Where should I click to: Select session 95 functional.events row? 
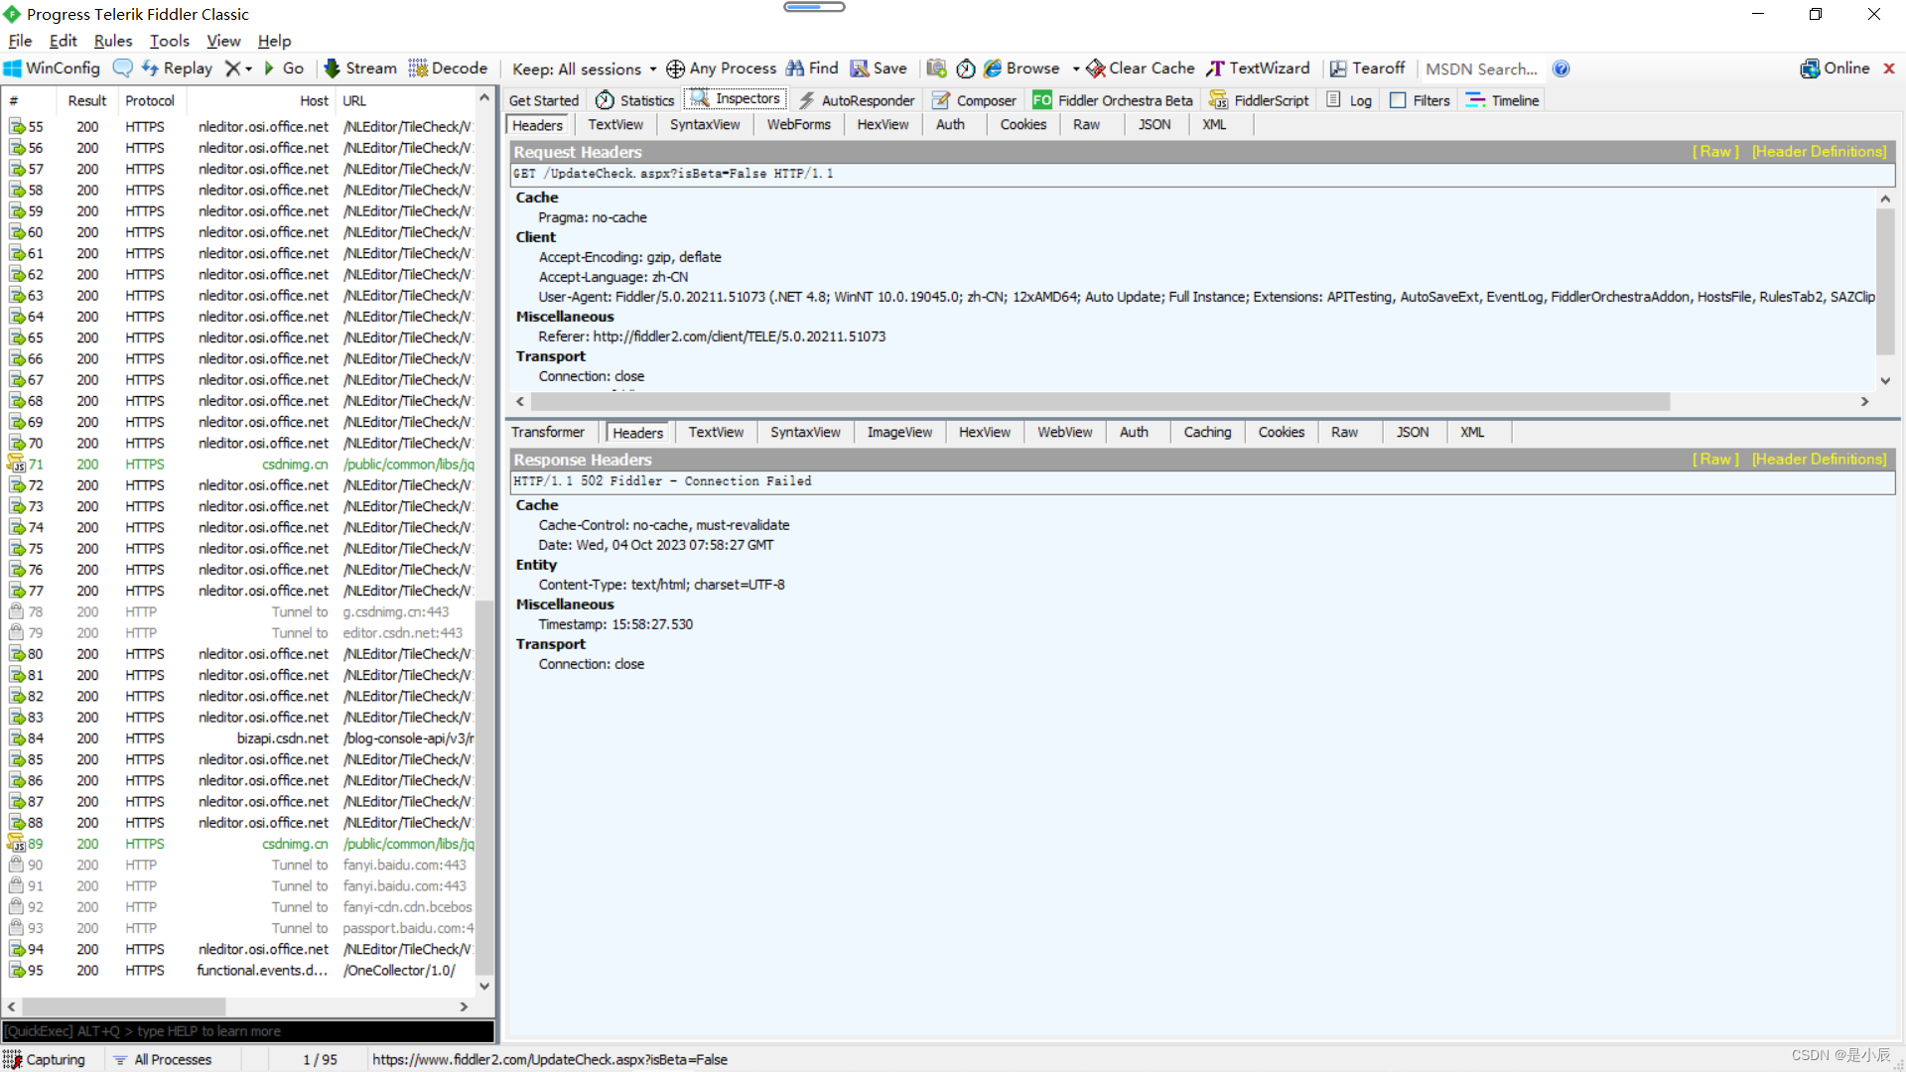coord(240,971)
